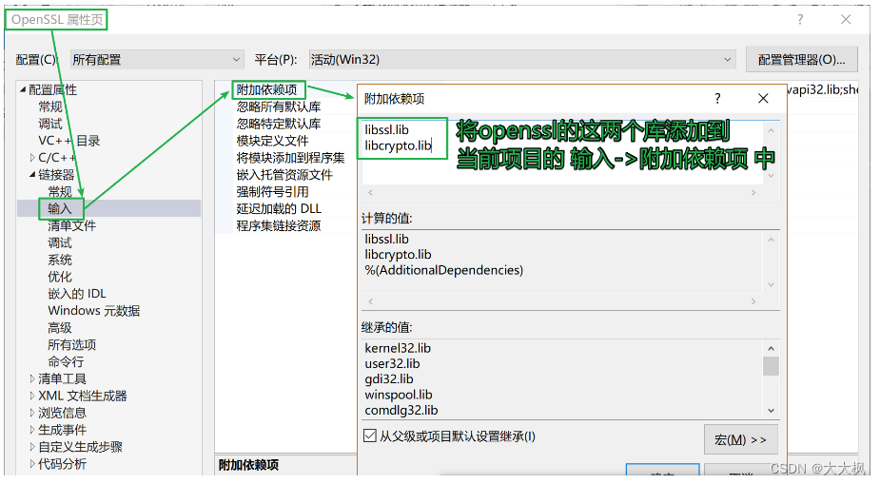
Task: Select 调试 under 链接器
Action: (x=60, y=242)
